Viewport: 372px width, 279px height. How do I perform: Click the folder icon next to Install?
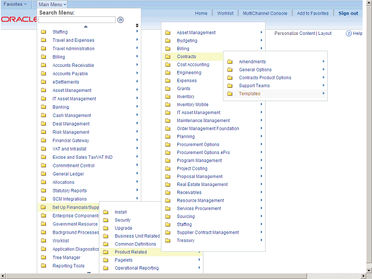[105, 212]
